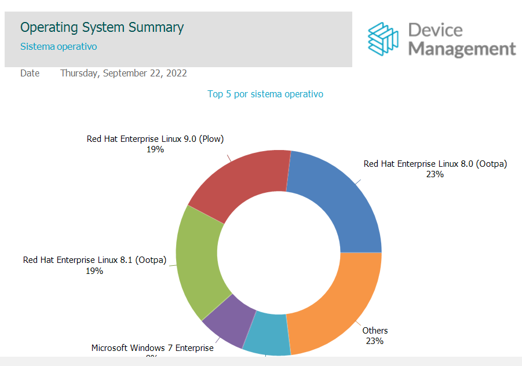Select the Thursday, September 22, 2022 date

(x=123, y=73)
